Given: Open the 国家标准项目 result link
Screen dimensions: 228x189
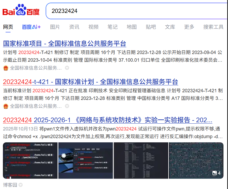Looking at the screenshot, I should tap(65, 43).
